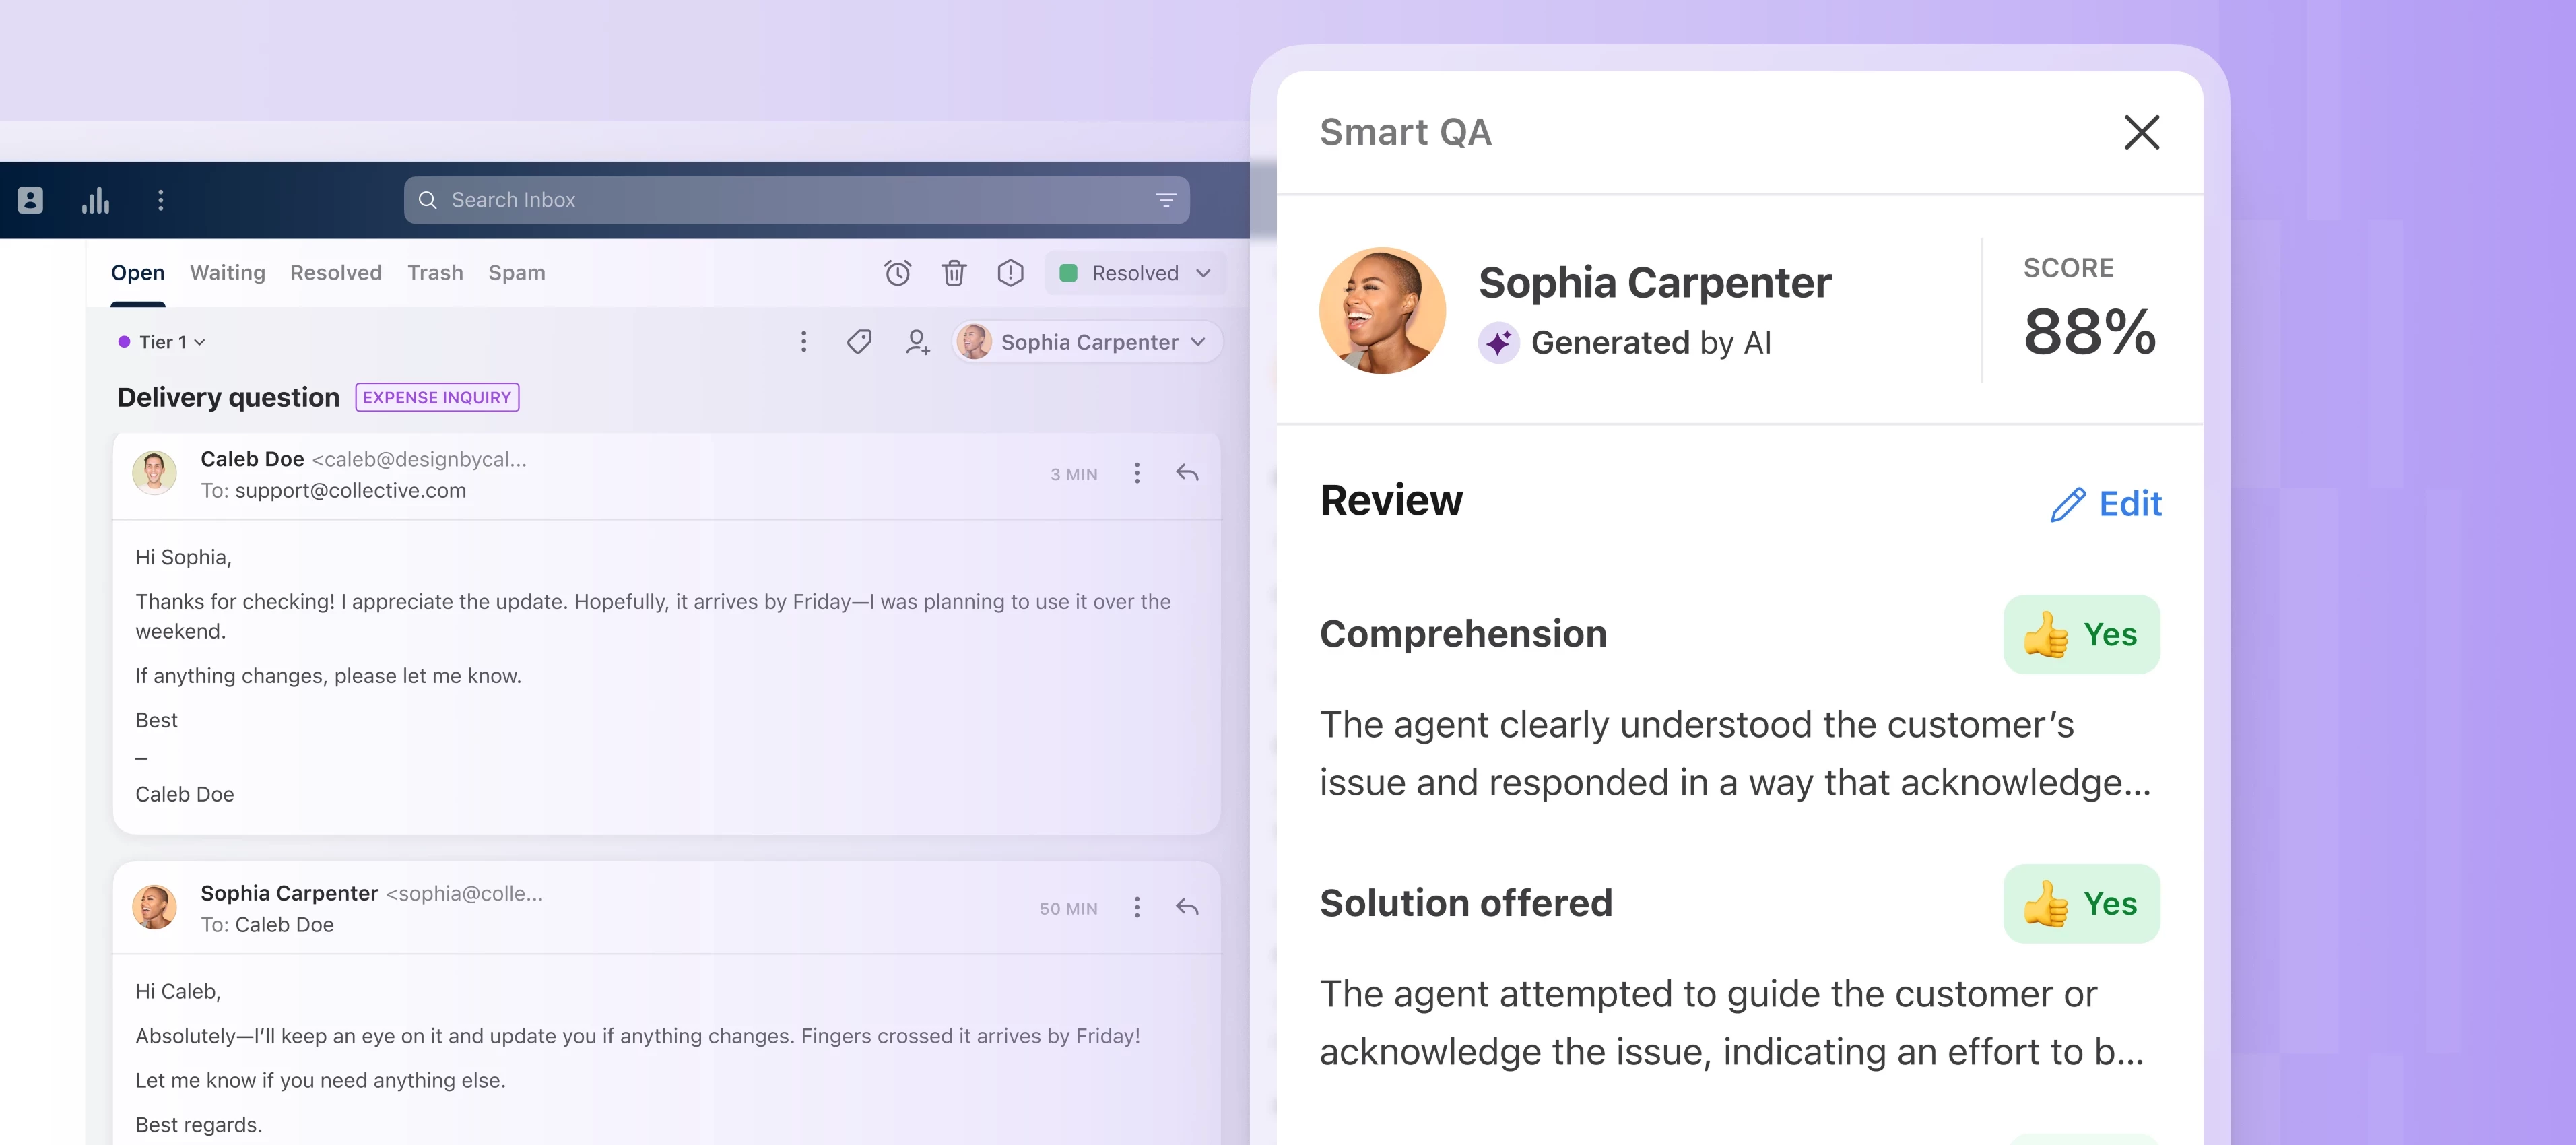Delete the conversation using the trash icon
2576x1145 pixels.
pos(954,272)
